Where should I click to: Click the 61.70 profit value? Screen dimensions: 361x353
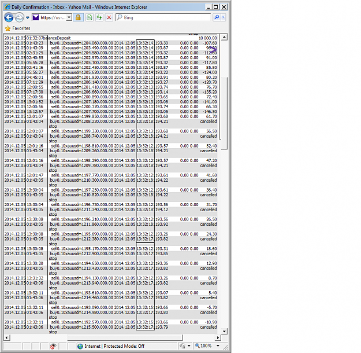[211, 116]
